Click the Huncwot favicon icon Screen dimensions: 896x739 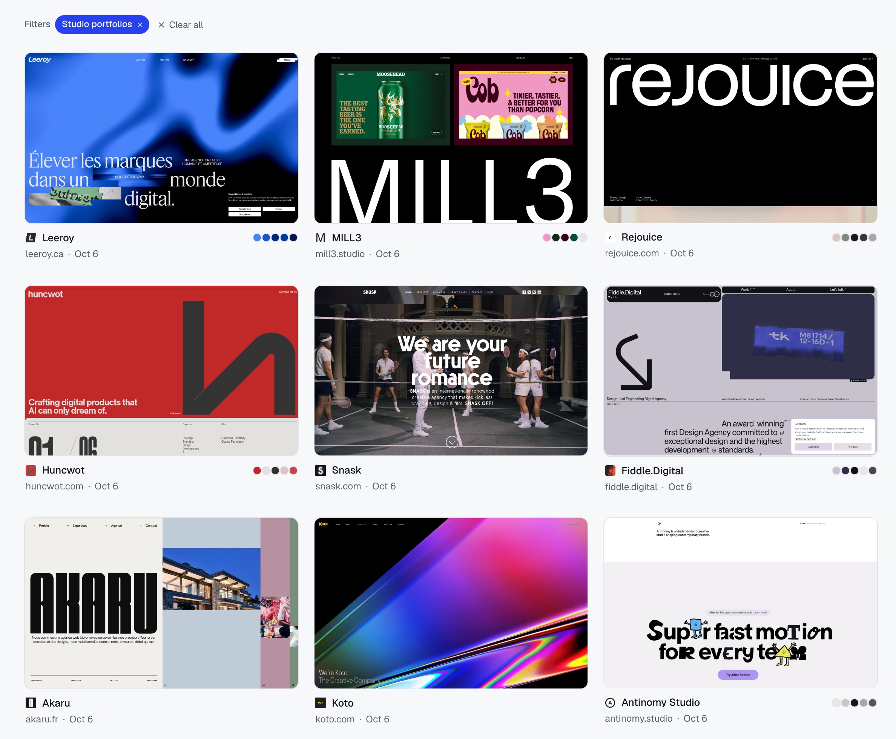point(31,471)
